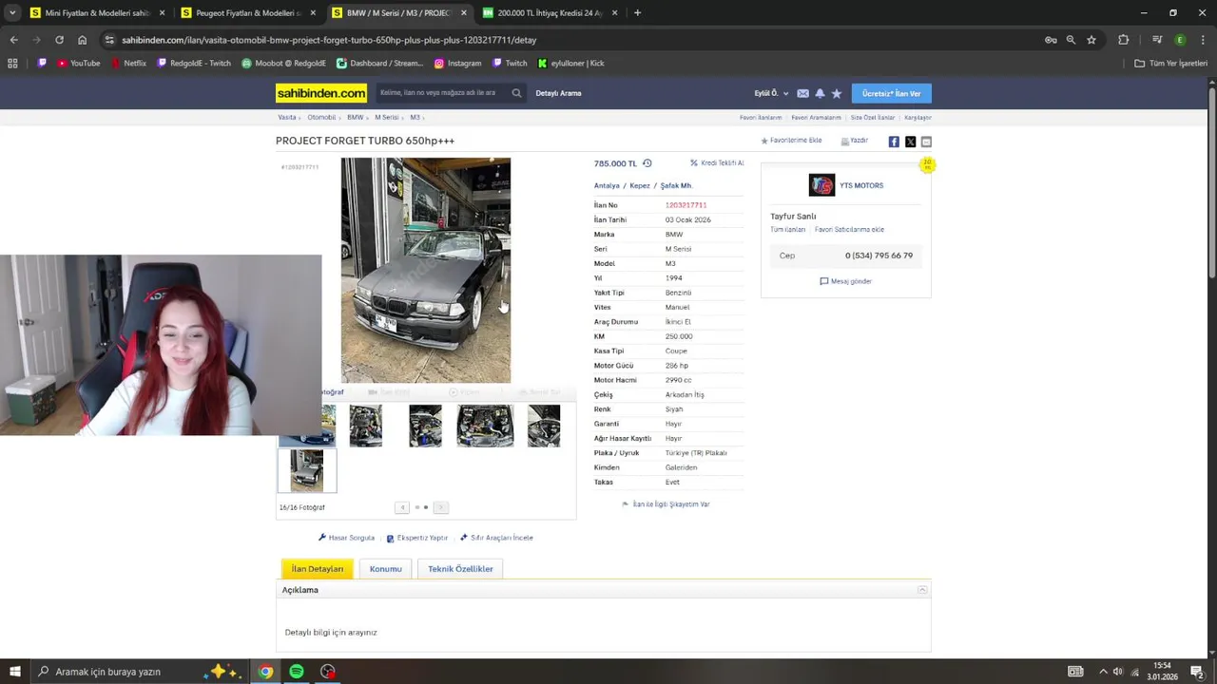Viewport: 1217px width, 684px height.
Task: Click Ücretsiz İlan Ver button
Action: click(891, 93)
